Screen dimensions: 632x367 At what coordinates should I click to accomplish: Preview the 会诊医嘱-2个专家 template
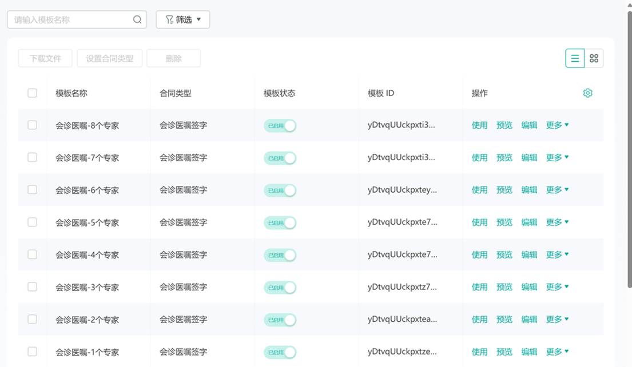click(504, 320)
